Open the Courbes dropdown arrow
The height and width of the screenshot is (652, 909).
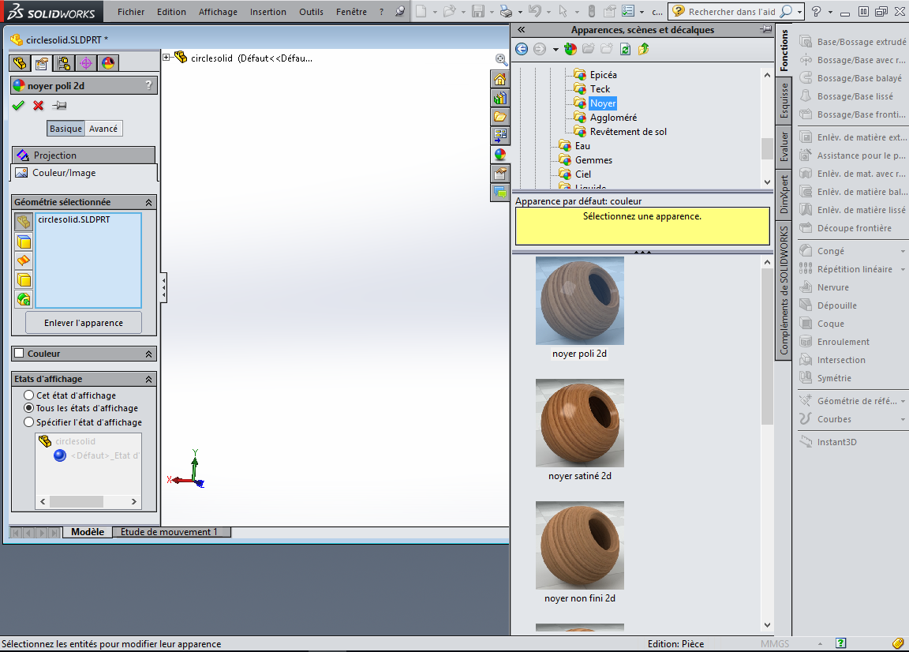(x=903, y=419)
